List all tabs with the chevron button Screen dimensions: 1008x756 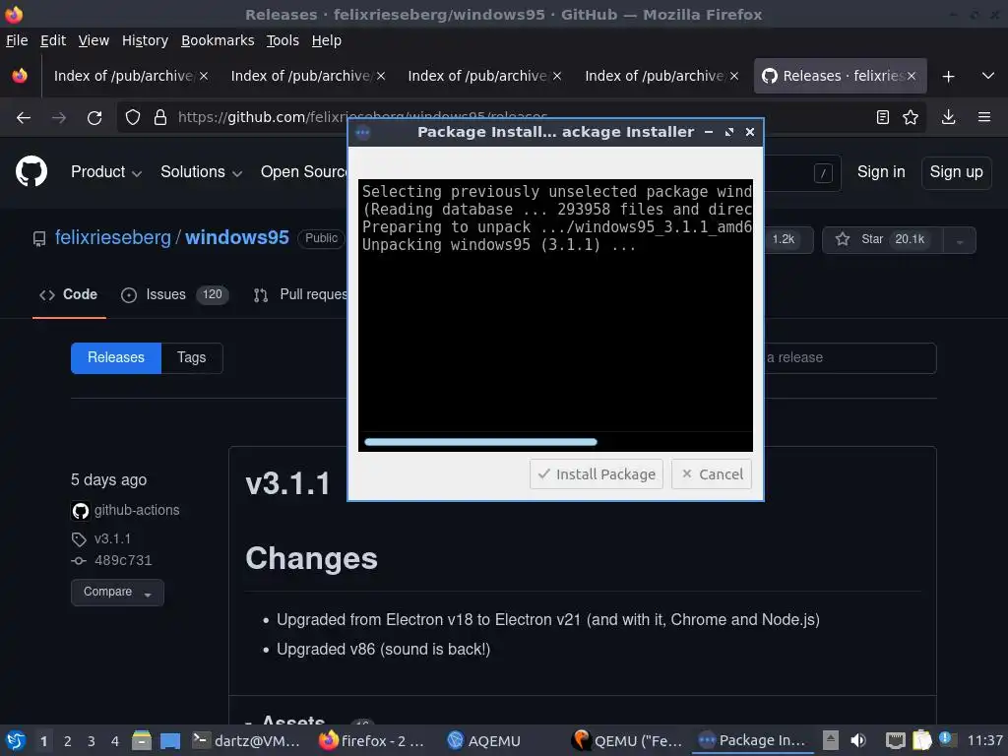click(x=988, y=76)
